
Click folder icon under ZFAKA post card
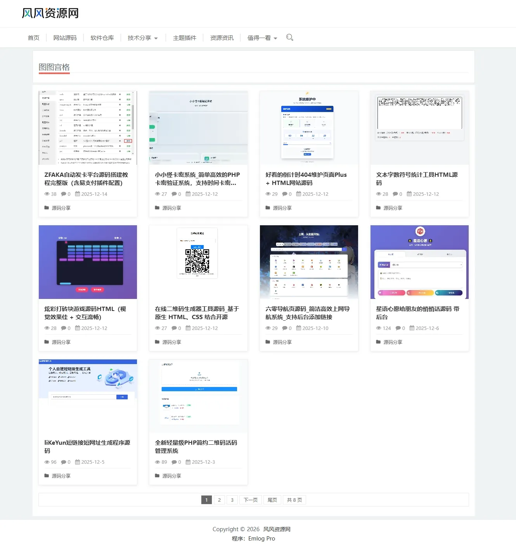pos(47,208)
